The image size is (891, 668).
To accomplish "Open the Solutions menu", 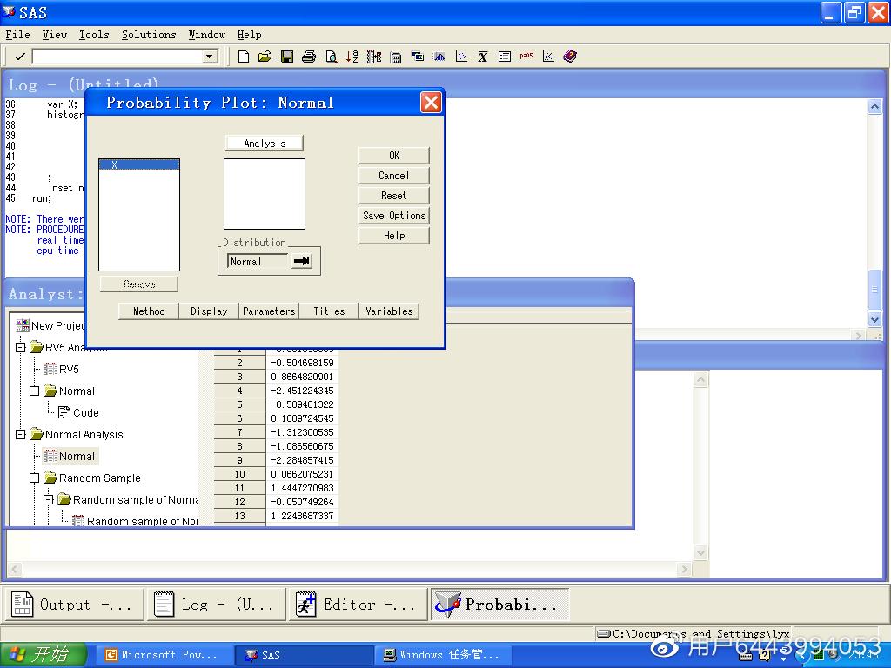I will 149,35.
